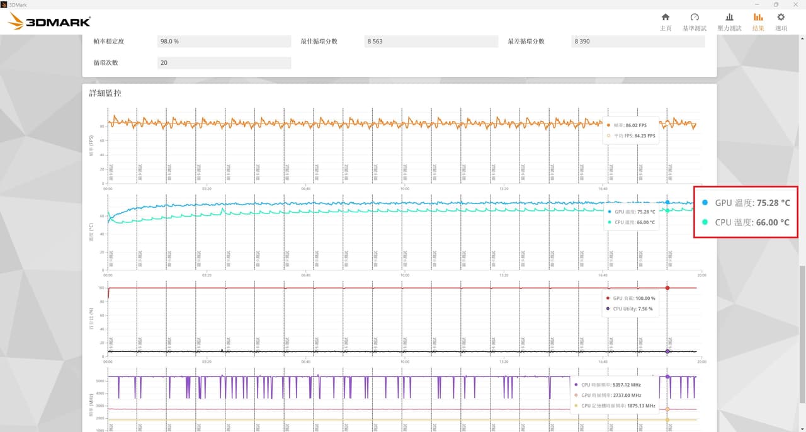The width and height of the screenshot is (806, 432).
Task: Click the 3DMark logo
Action: point(49,22)
